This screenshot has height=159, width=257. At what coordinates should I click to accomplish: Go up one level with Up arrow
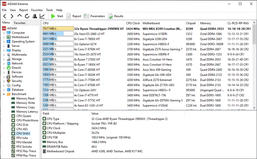(19, 16)
